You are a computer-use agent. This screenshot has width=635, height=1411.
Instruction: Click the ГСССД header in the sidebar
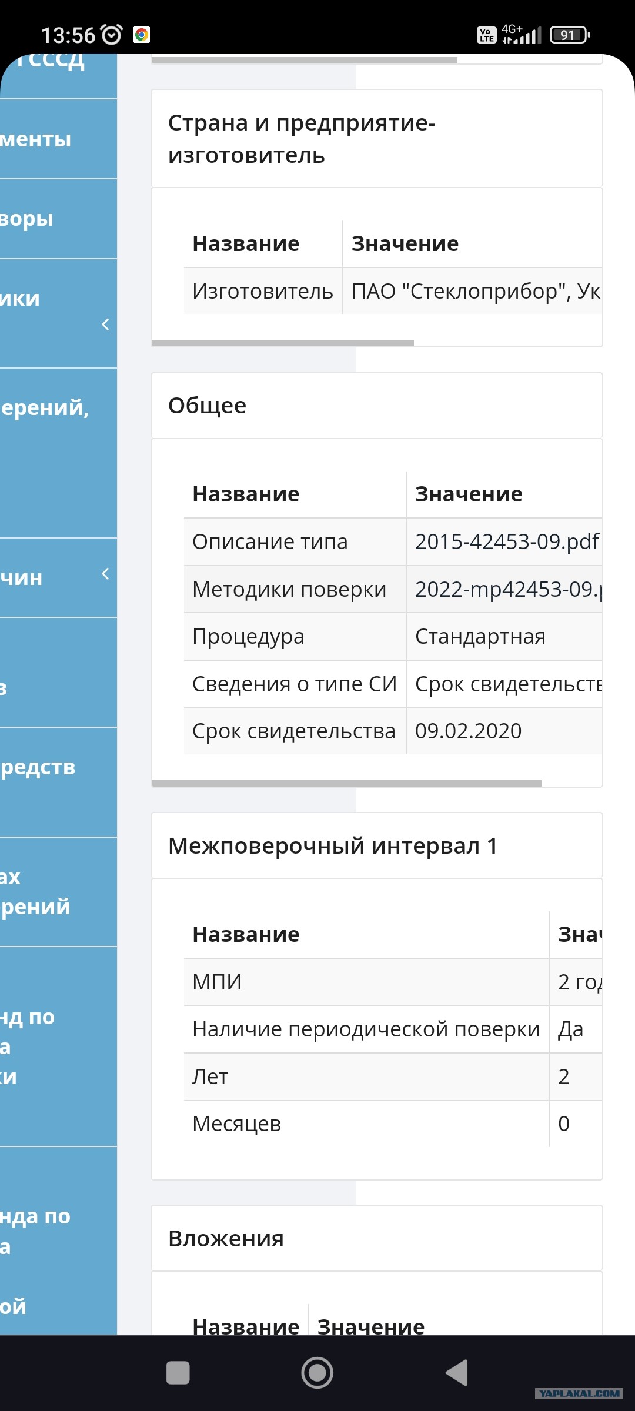[51, 60]
